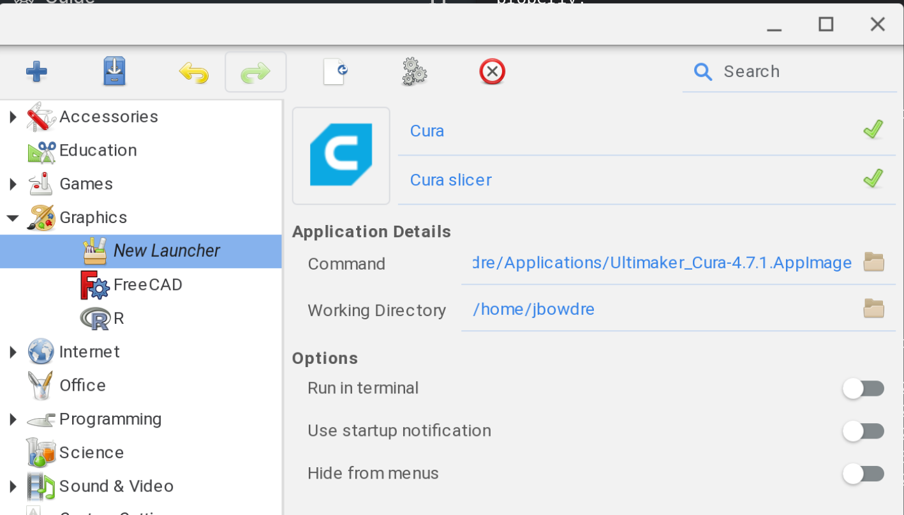This screenshot has height=515, width=904.
Task: Click the checkmark beside Cura slicer
Action: [x=873, y=178]
